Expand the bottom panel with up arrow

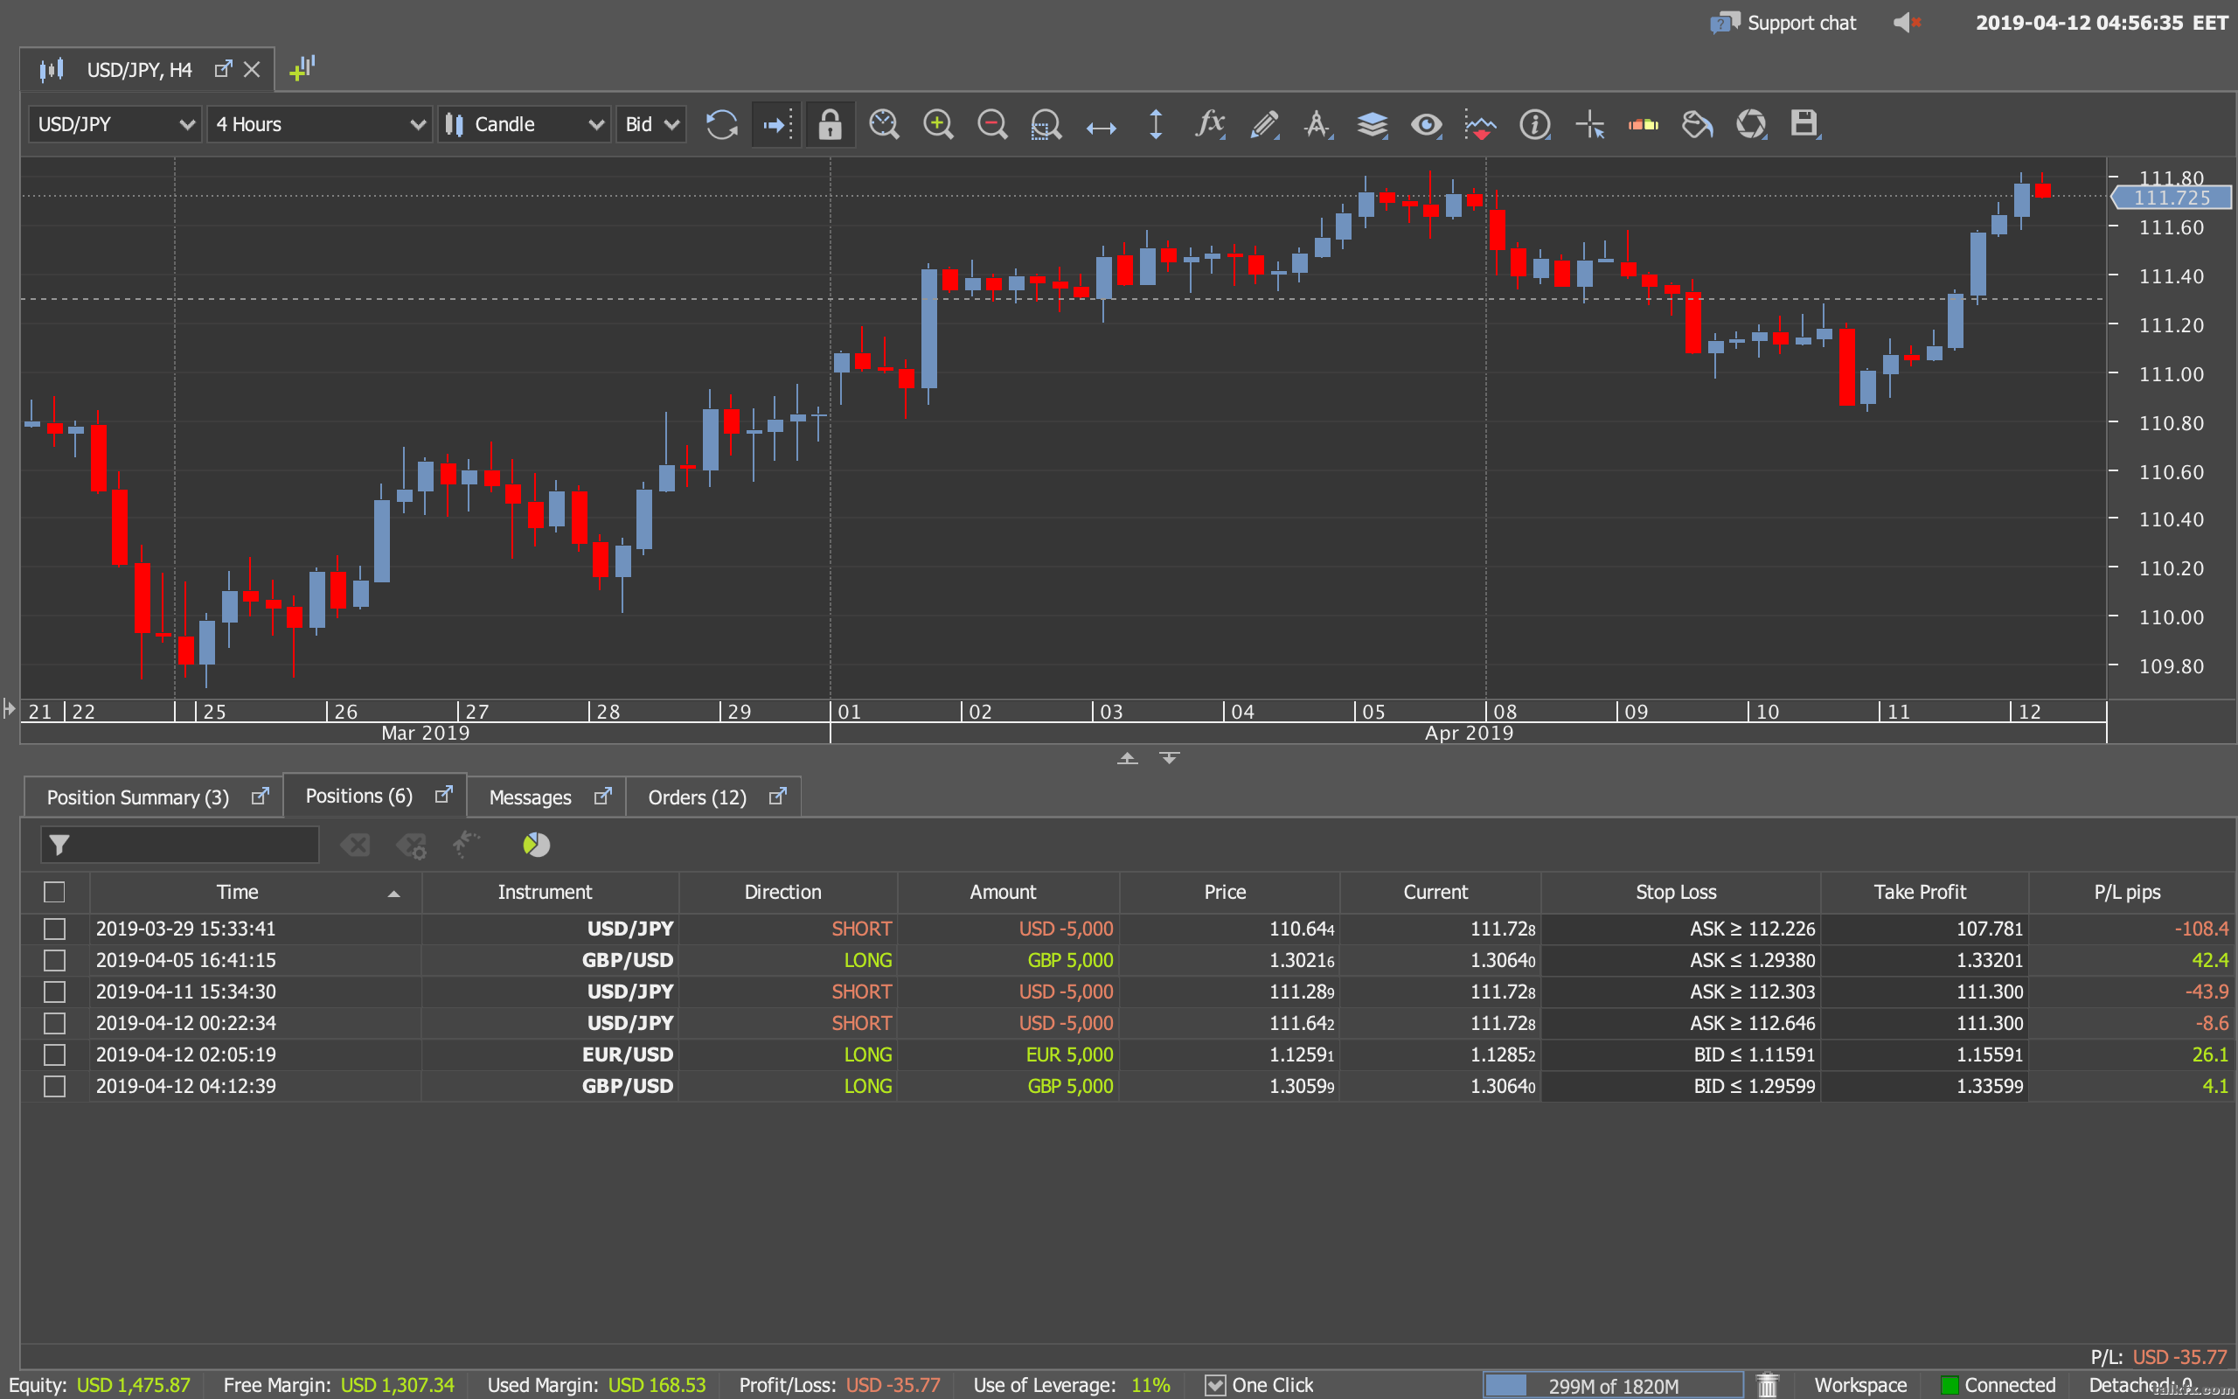point(1128,758)
